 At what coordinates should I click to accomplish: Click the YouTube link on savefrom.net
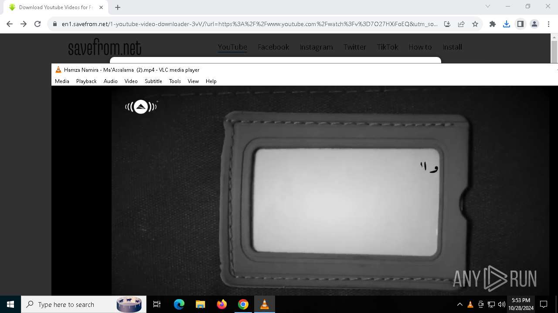232,47
